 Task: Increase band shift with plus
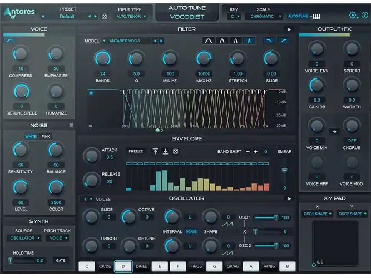[x=255, y=152]
